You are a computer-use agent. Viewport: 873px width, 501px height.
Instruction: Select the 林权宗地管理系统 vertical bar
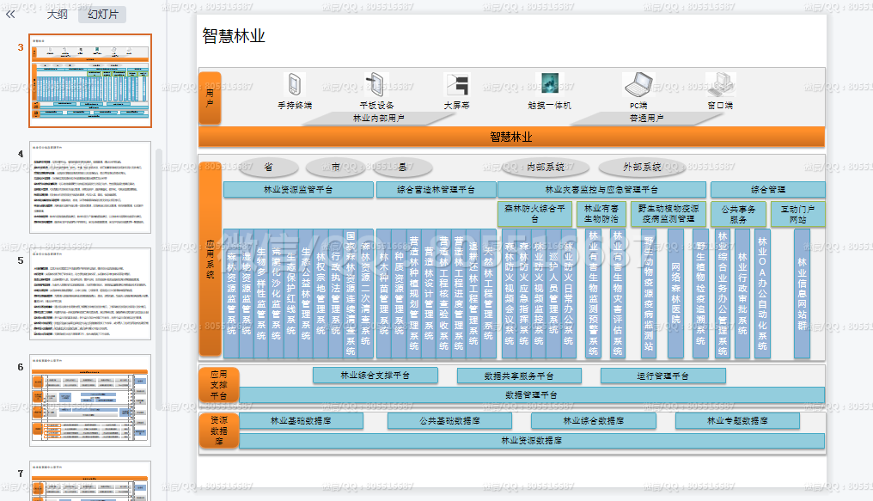[x=321, y=293]
